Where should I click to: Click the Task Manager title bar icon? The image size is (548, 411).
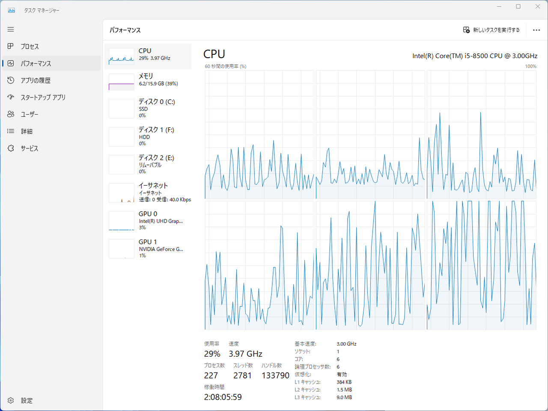coord(12,10)
